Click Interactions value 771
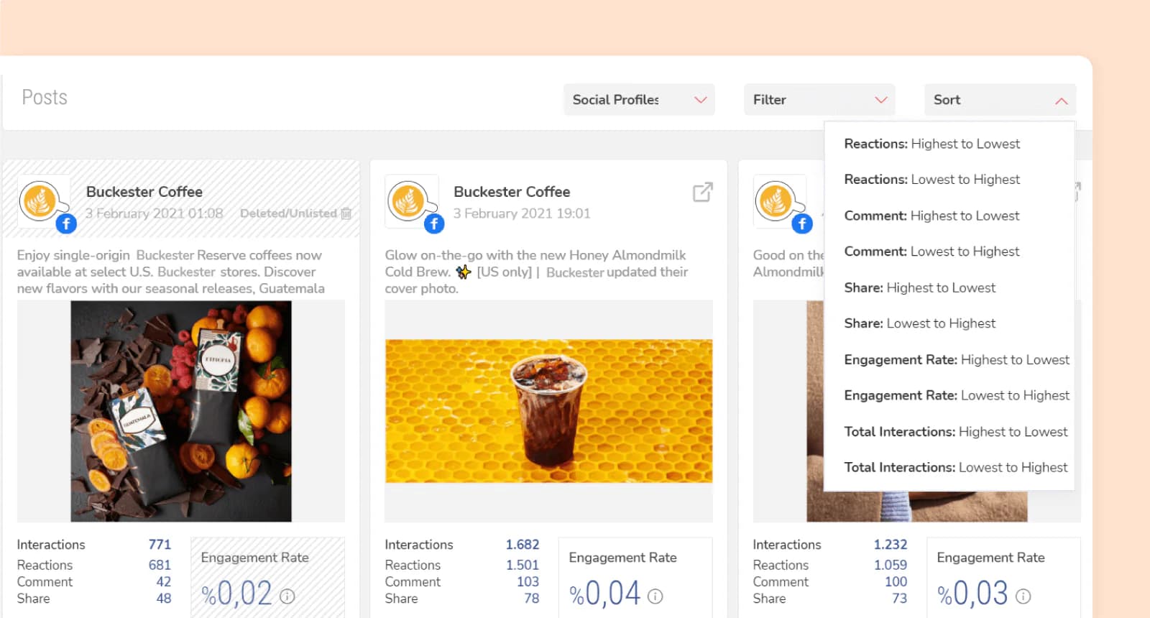The height and width of the screenshot is (618, 1150). pos(160,545)
